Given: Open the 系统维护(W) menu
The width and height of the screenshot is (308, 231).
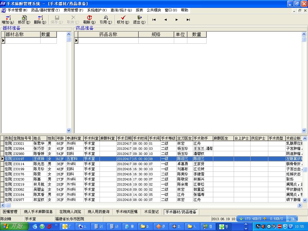Looking at the screenshot, I should click(97, 10).
